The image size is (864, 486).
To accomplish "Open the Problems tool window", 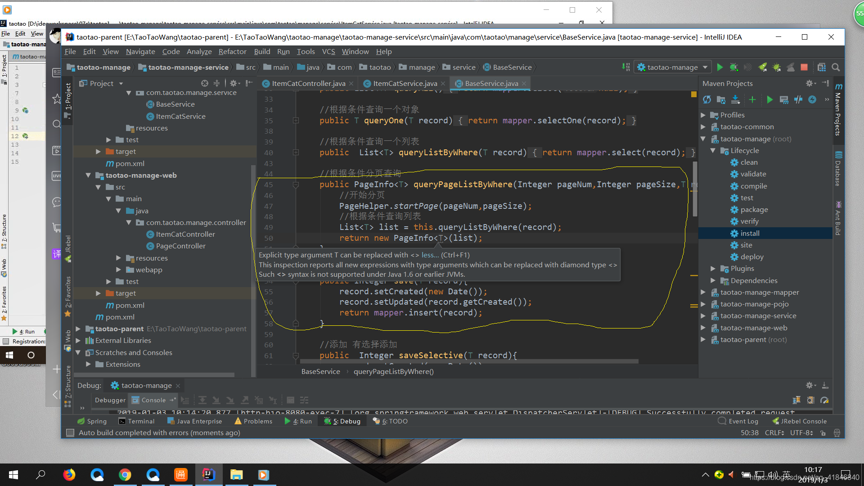I will 253,421.
